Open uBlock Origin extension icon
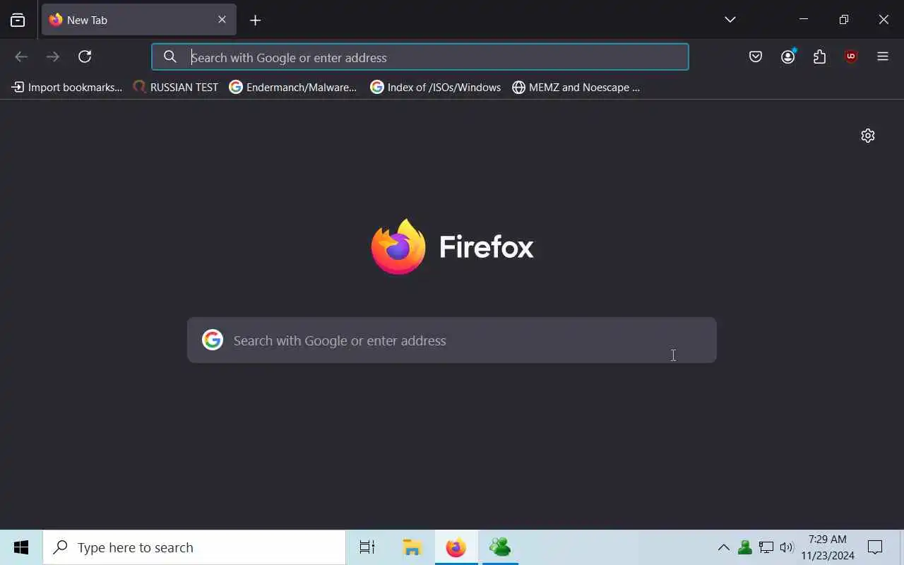Viewport: 904px width, 565px height. [x=851, y=57]
